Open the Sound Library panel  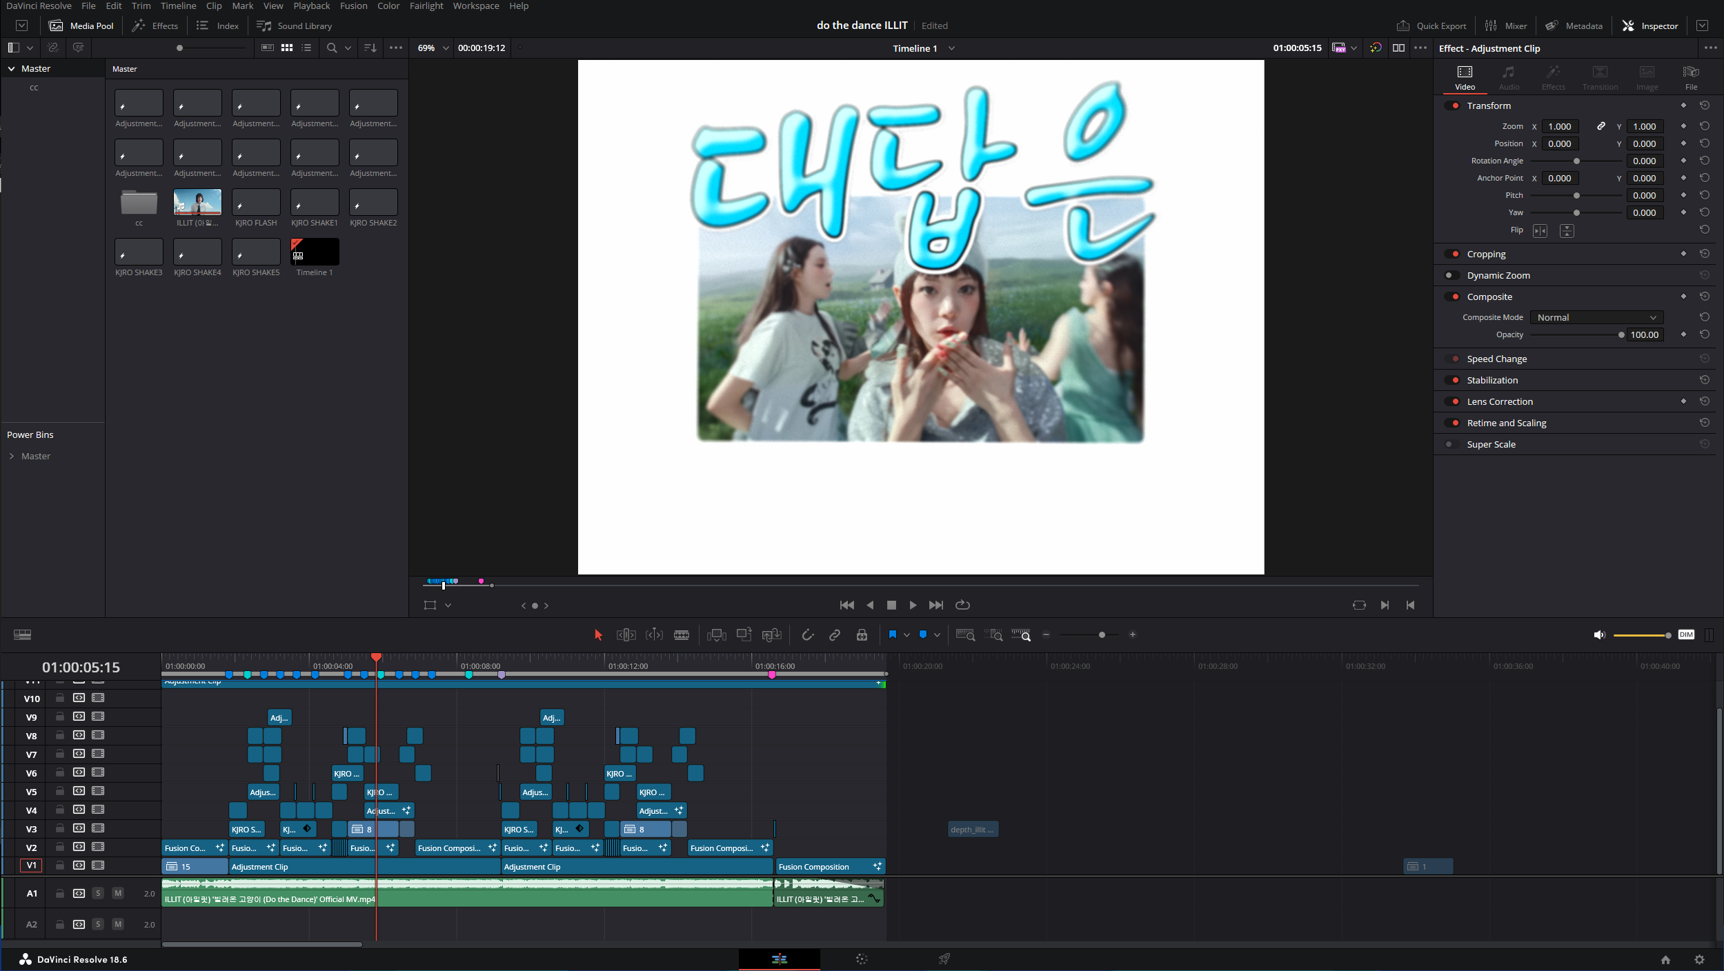pyautogui.click(x=295, y=26)
